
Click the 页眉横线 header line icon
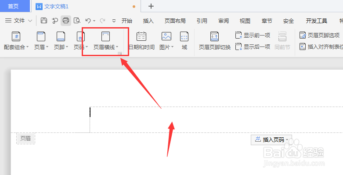pos(106,36)
